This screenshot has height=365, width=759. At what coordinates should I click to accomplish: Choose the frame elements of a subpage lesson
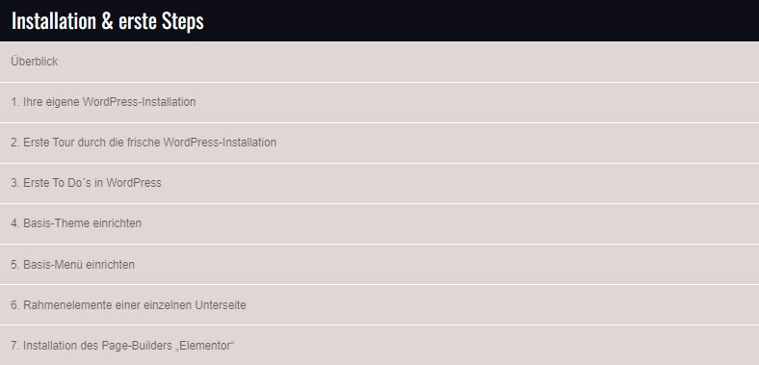pos(379,305)
